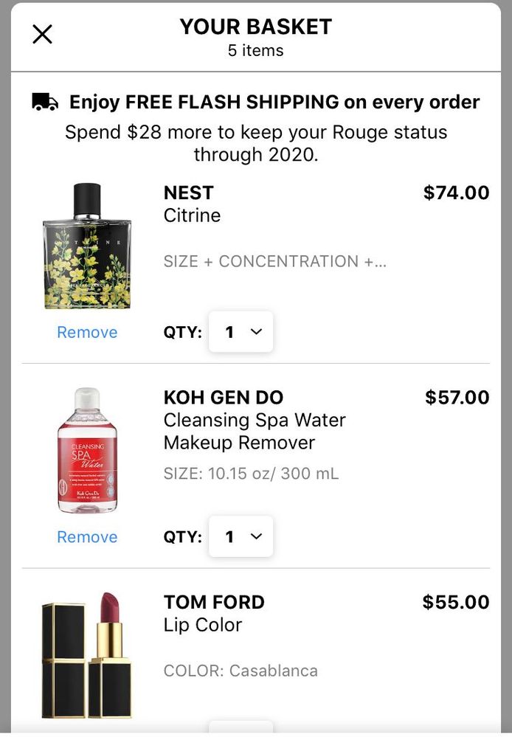This screenshot has width=512, height=737.
Task: Open the Tom Ford lipstick image
Action: coord(87,655)
